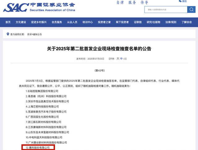The width and height of the screenshot is (198, 150).
Task: Click the 首页 breadcrumb link
Action: tap(29, 34)
